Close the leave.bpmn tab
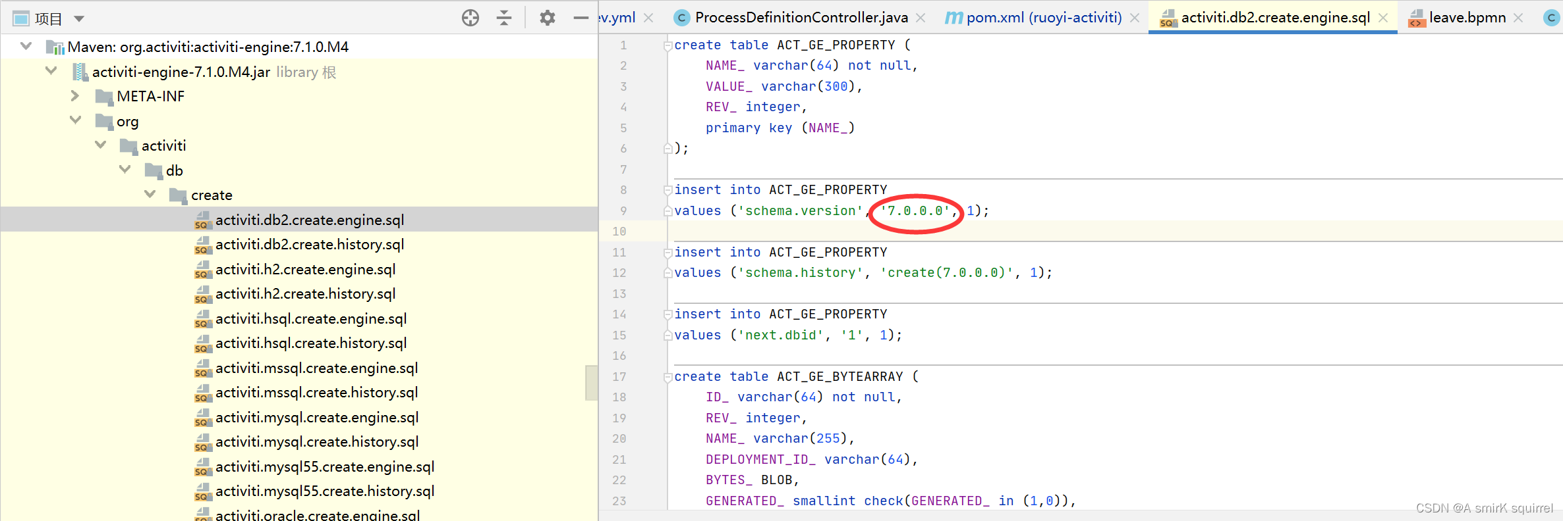This screenshot has height=521, width=1563. (1518, 18)
